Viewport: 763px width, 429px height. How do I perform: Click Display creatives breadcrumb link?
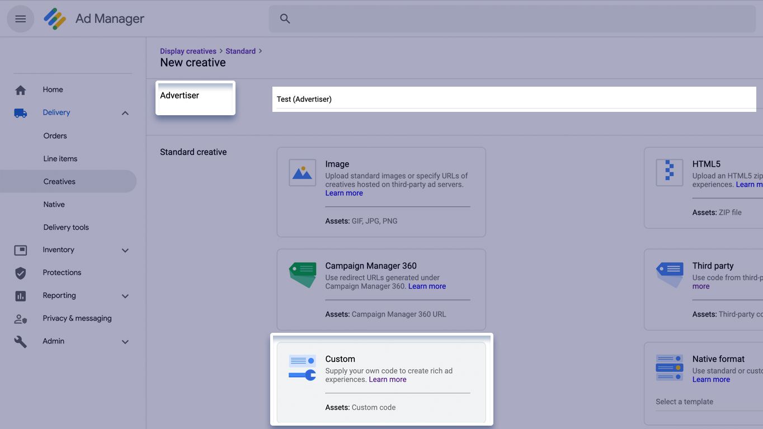pyautogui.click(x=188, y=51)
